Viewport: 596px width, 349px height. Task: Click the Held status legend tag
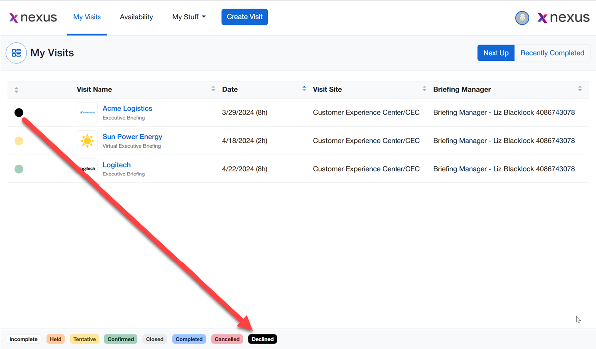point(56,339)
